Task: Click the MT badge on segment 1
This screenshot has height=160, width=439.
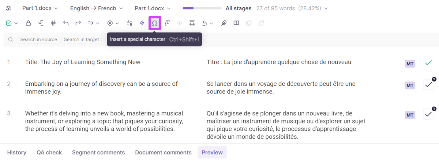Action: coord(410,64)
